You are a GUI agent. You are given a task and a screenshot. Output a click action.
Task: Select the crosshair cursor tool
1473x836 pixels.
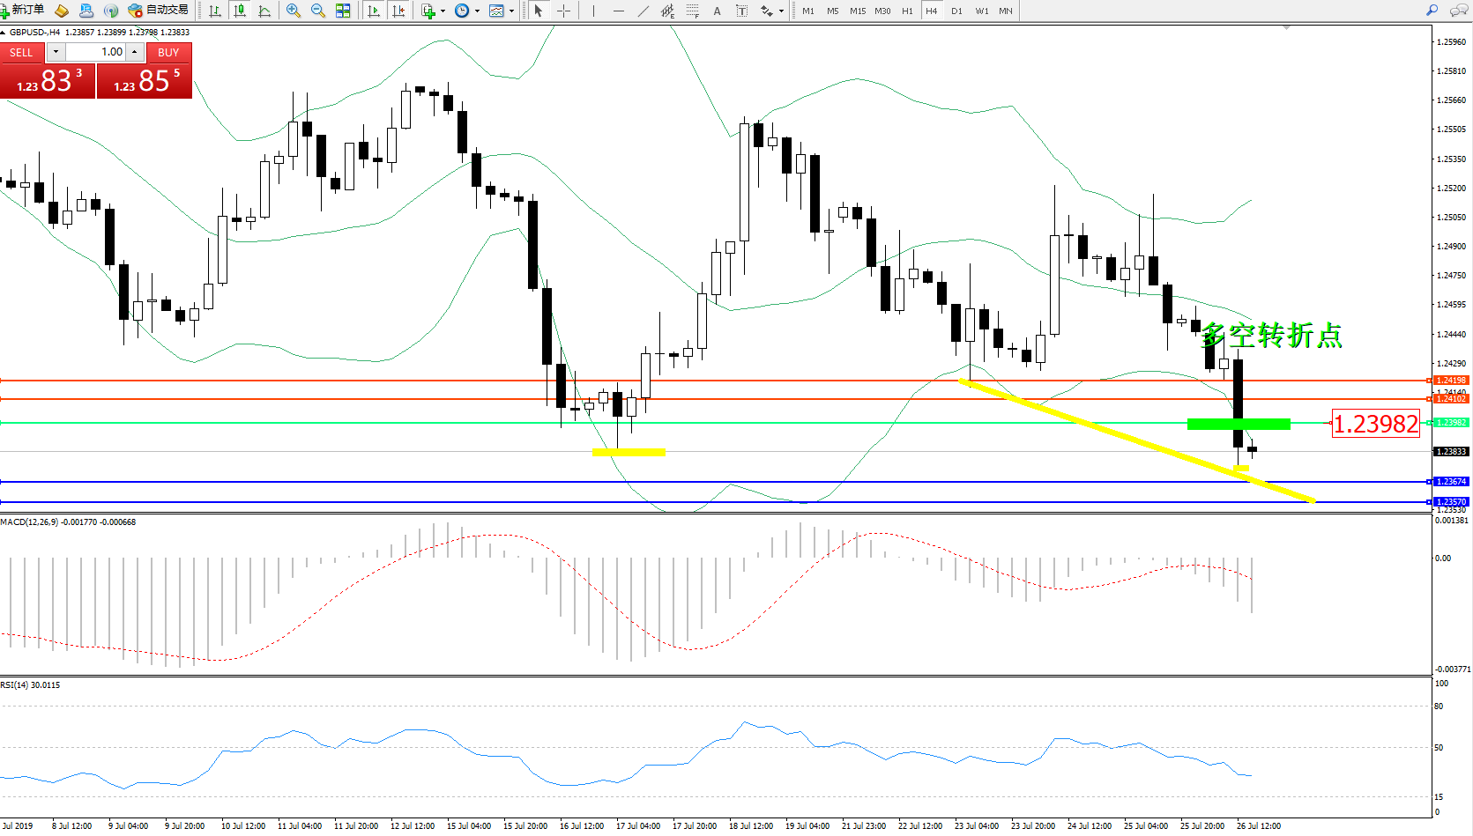(x=563, y=11)
